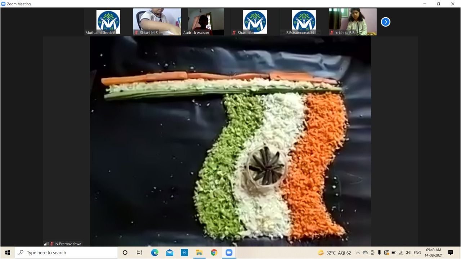Open the weather widget showing 32°C
Image resolution: width=461 pixels, height=259 pixels.
334,253
